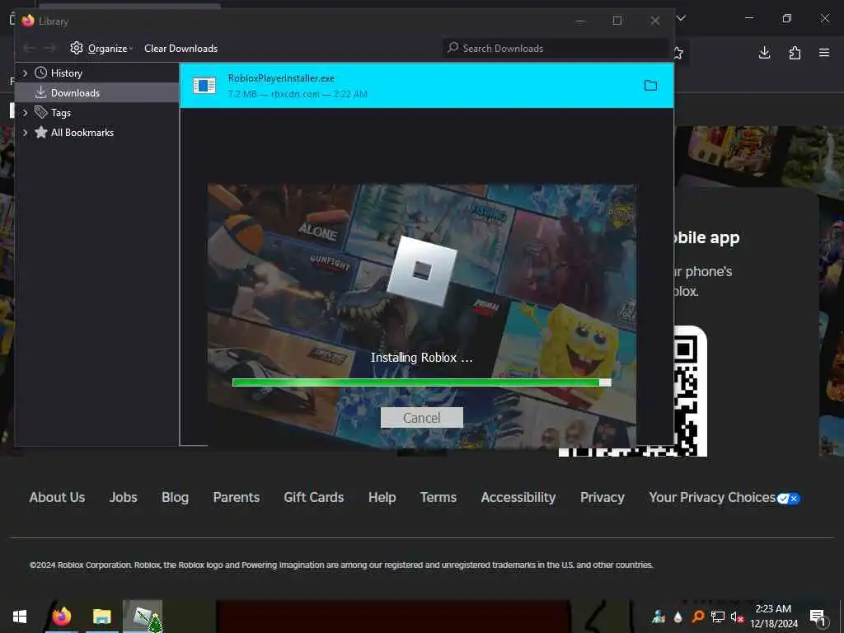Select Tags in the Library sidebar
The height and width of the screenshot is (633, 844).
(61, 113)
